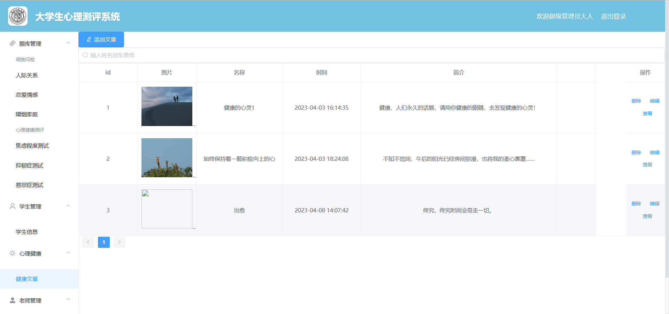Click timestamp 2023-04-03 16:14:35
669x314 pixels.
(x=322, y=108)
